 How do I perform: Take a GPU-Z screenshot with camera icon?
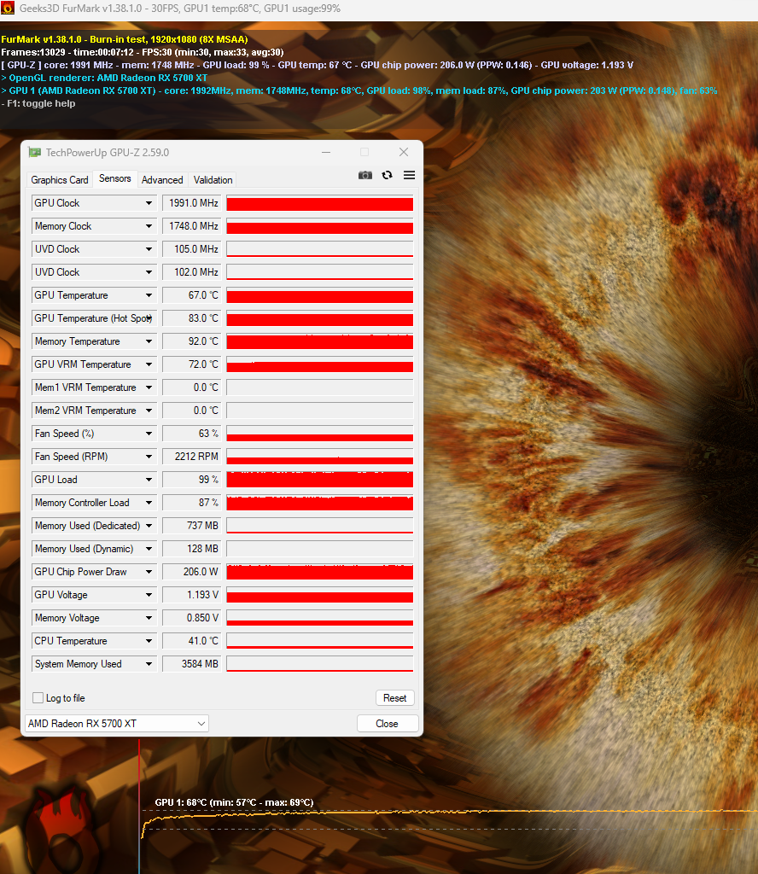pos(365,175)
